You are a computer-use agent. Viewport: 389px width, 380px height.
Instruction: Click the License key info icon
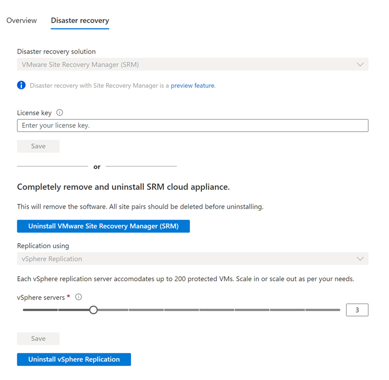coord(59,113)
